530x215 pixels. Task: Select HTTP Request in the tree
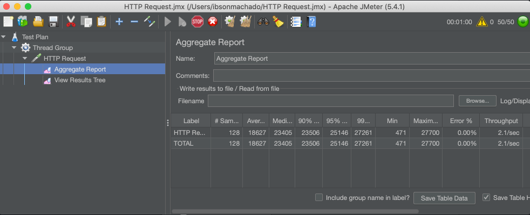[x=65, y=59]
